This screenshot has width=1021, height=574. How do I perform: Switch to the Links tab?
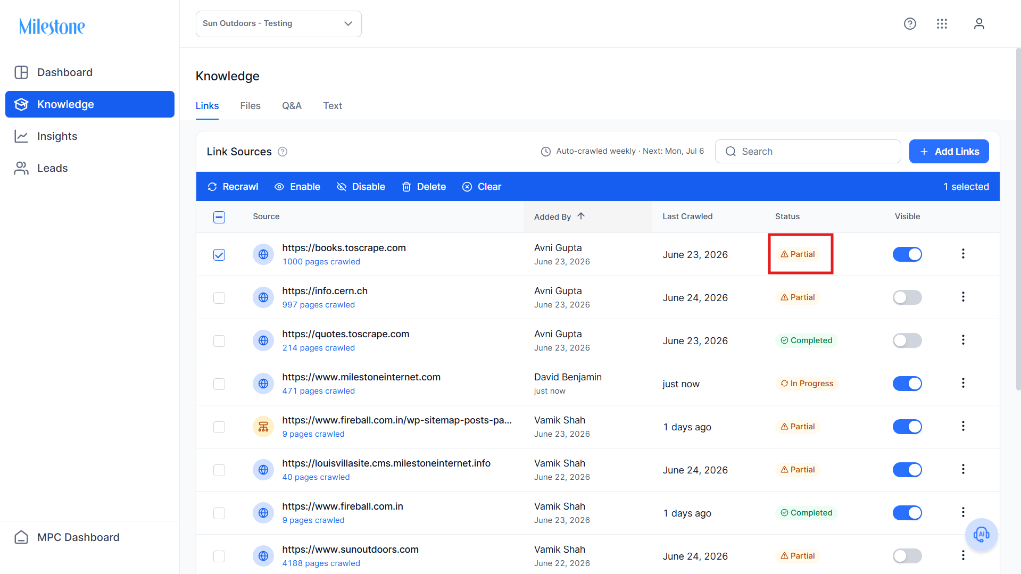click(x=207, y=106)
